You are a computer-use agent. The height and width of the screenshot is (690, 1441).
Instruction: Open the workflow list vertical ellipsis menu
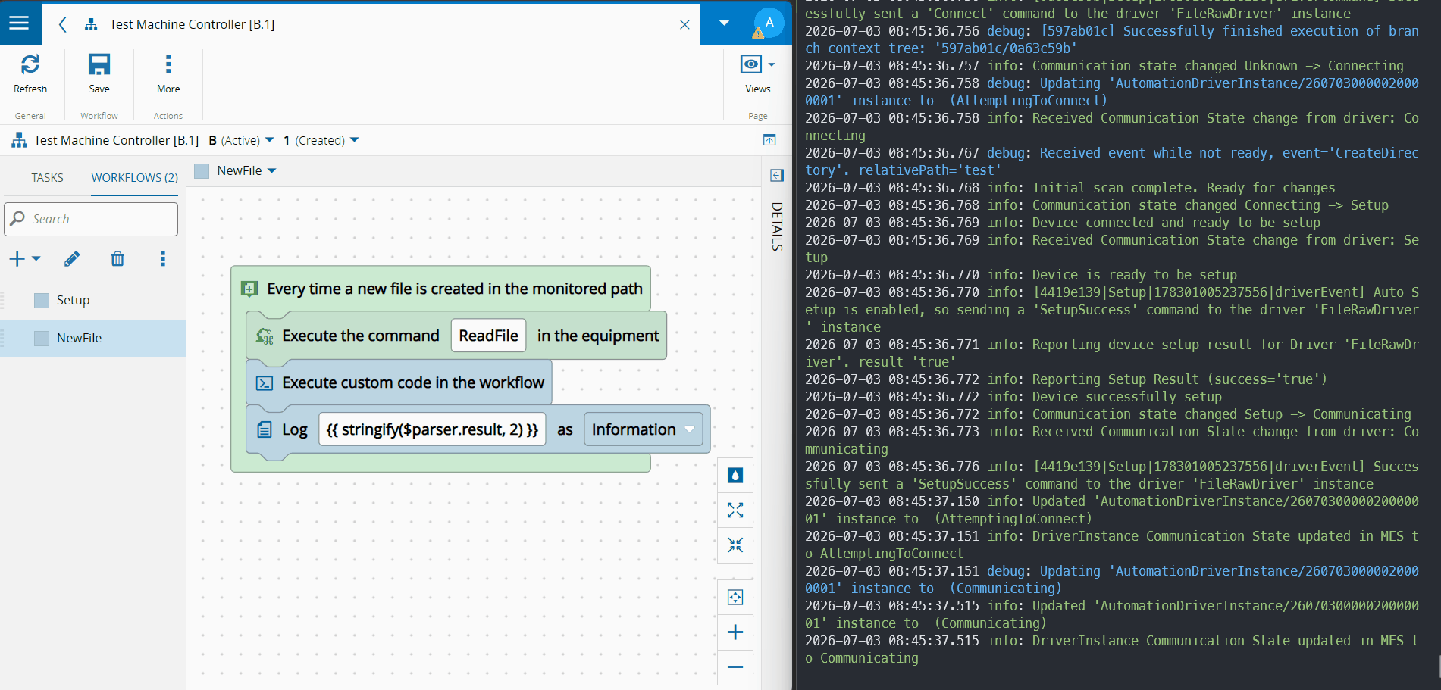click(x=162, y=259)
